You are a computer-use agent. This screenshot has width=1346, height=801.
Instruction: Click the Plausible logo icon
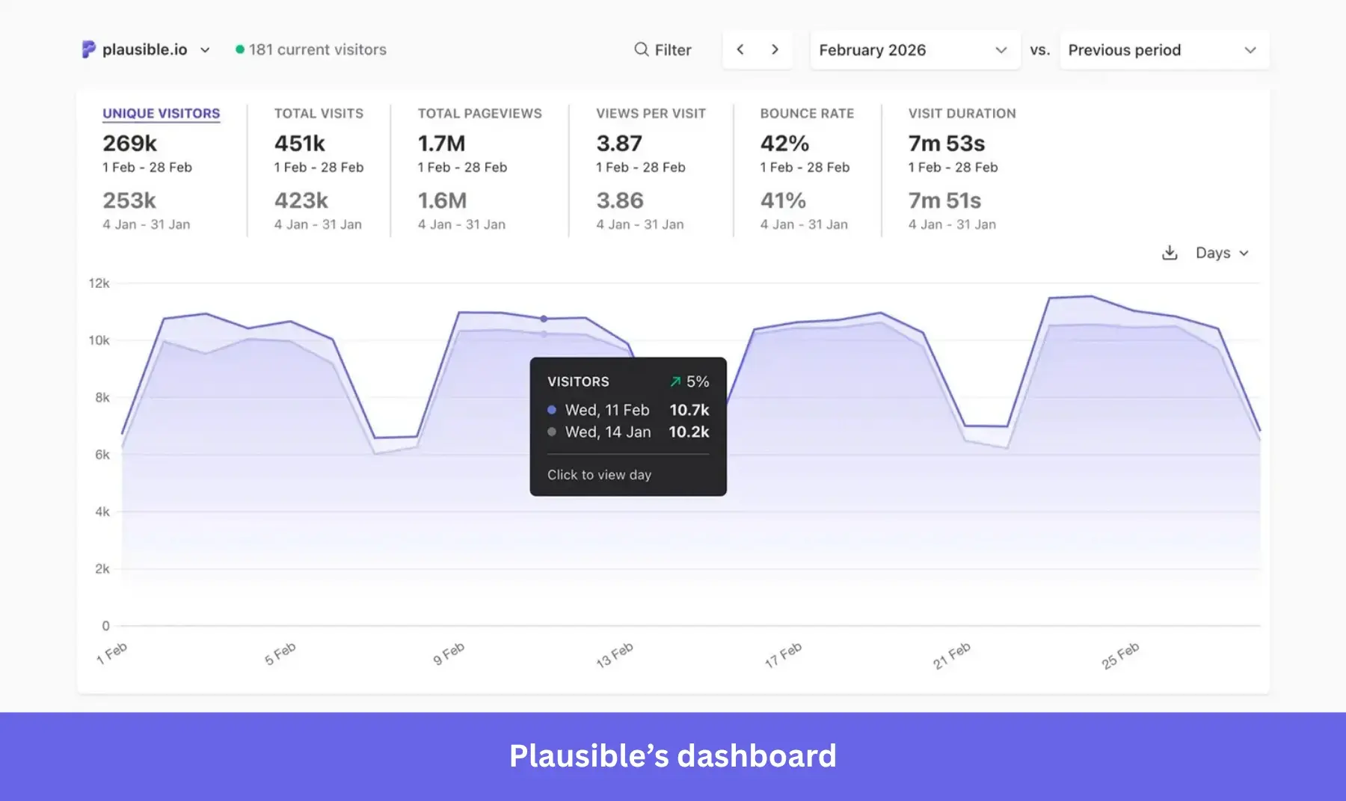coord(87,49)
